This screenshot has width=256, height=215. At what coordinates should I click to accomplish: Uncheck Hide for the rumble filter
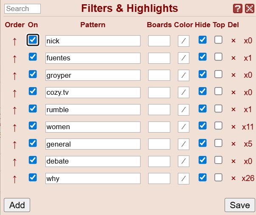click(203, 109)
